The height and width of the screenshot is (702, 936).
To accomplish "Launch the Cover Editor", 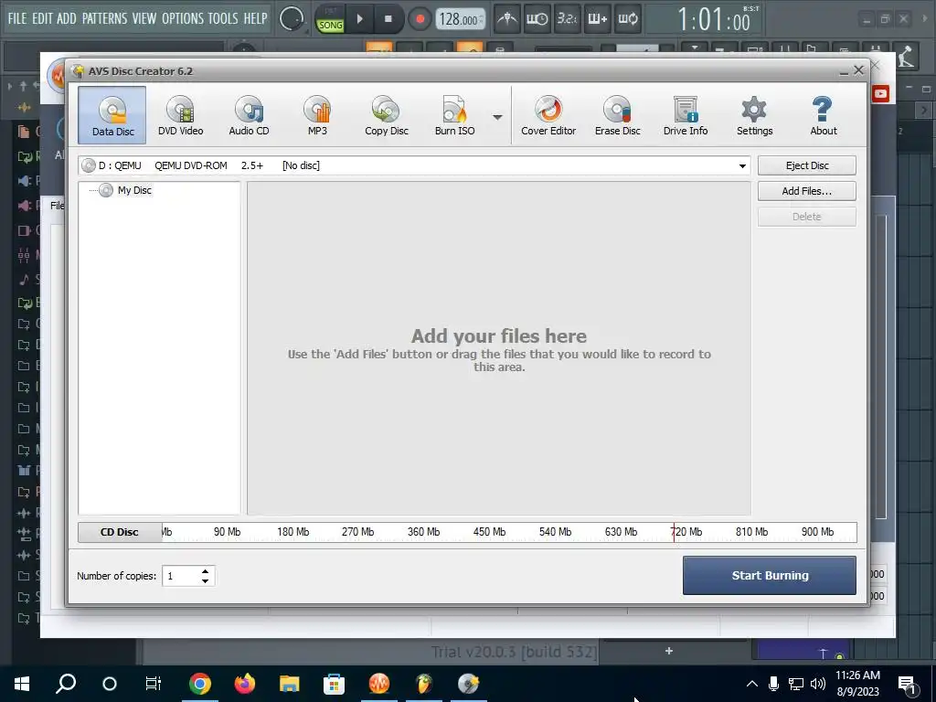I will 548,116.
